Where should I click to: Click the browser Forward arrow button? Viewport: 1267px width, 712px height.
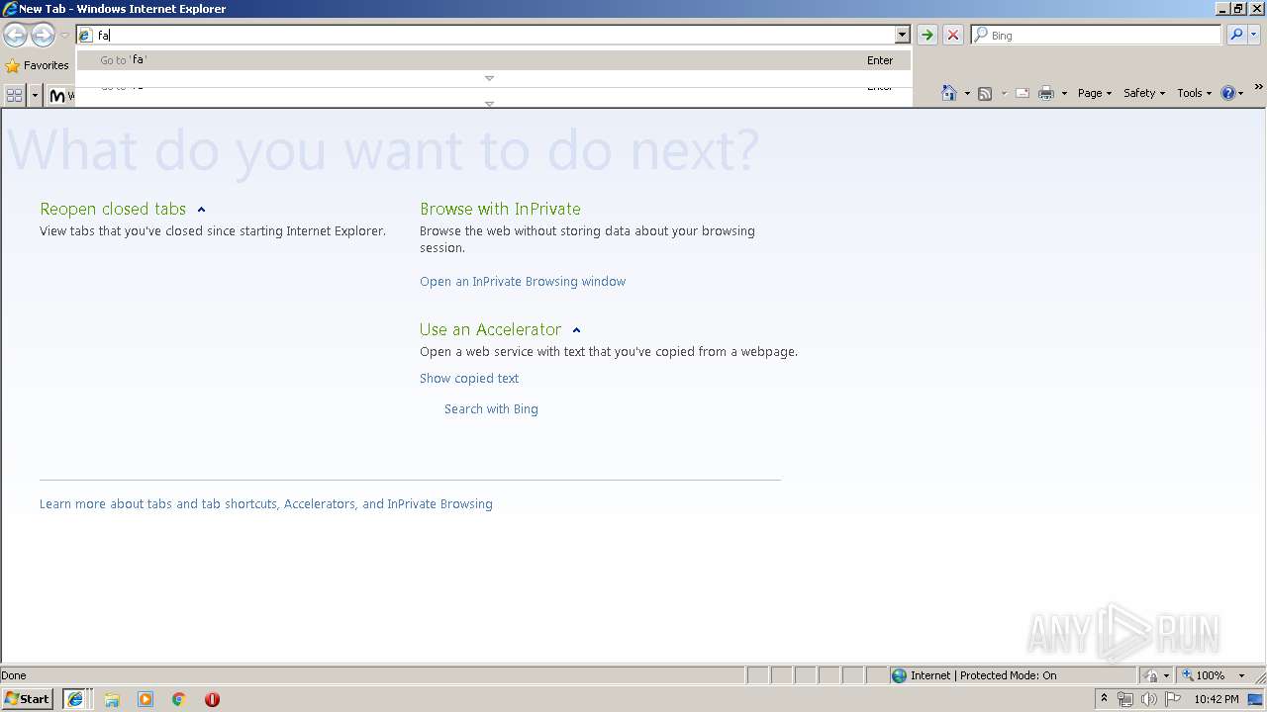(43, 36)
